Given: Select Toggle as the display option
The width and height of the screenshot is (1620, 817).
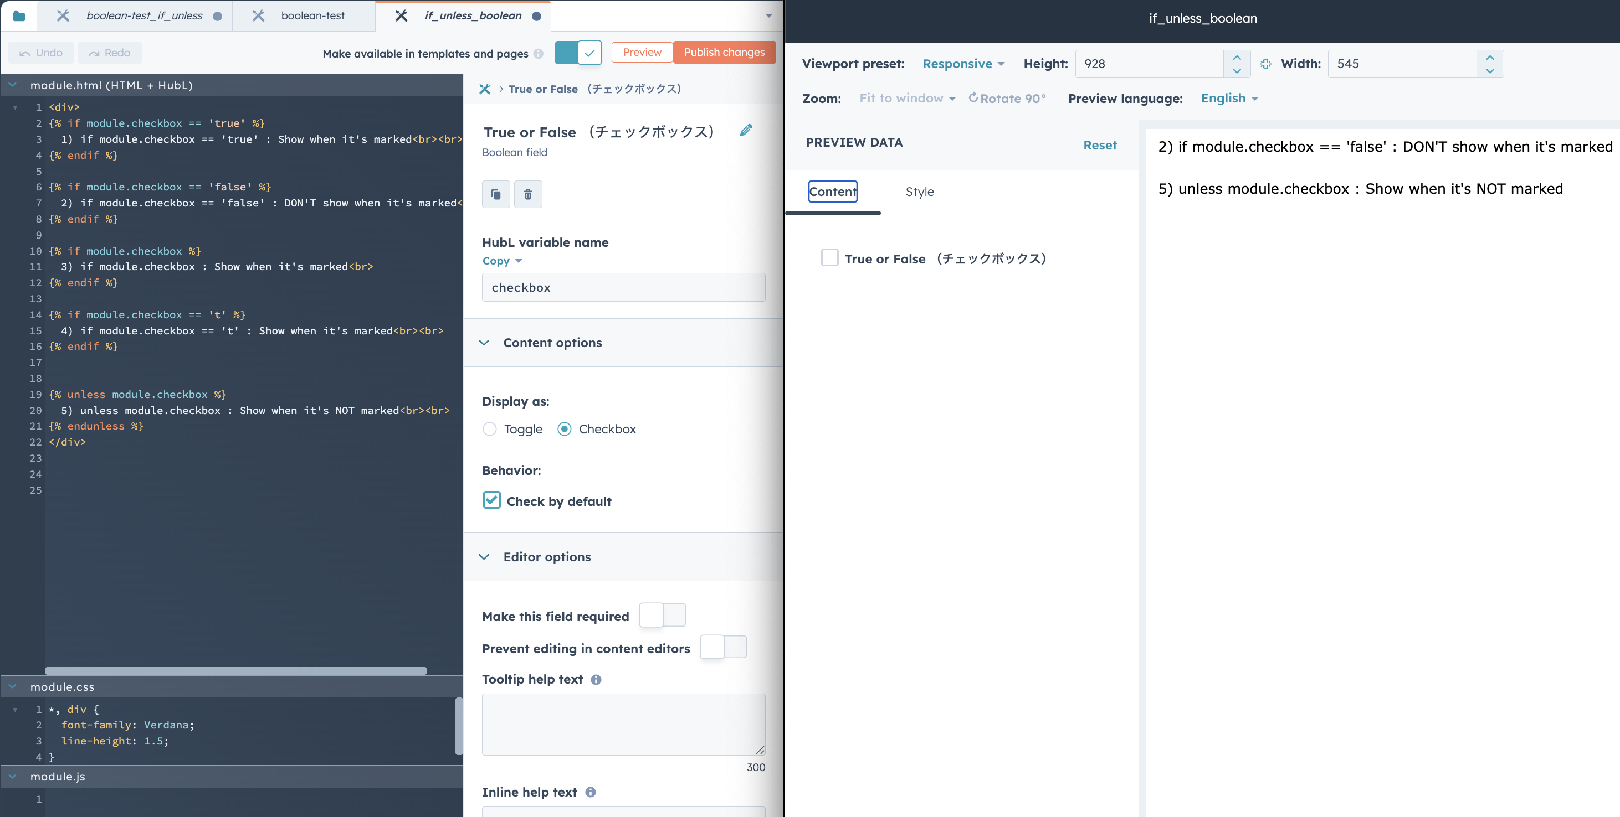Looking at the screenshot, I should tap(490, 429).
